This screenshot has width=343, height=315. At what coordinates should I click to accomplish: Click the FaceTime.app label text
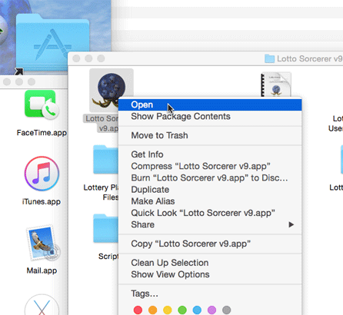pyautogui.click(x=42, y=133)
